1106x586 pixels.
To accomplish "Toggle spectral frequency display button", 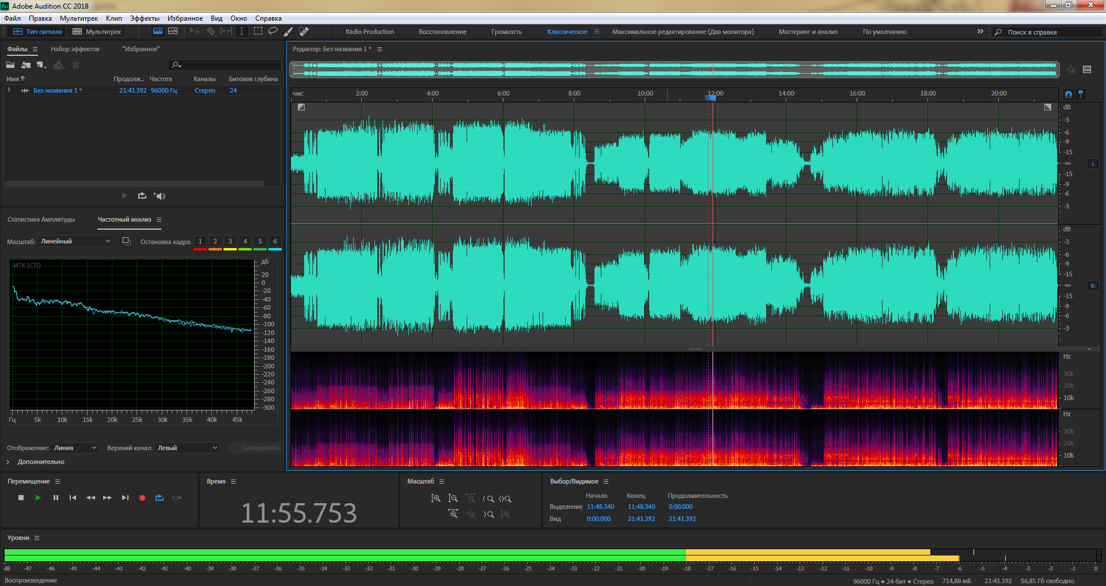I will pos(173,31).
